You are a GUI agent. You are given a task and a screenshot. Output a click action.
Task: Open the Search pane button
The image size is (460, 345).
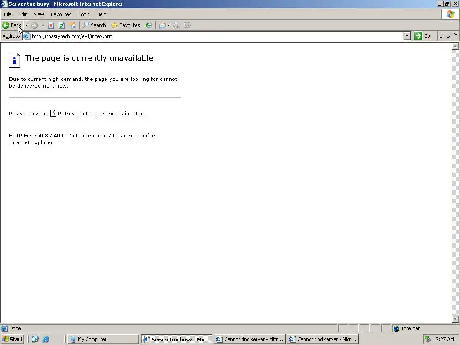(x=94, y=25)
